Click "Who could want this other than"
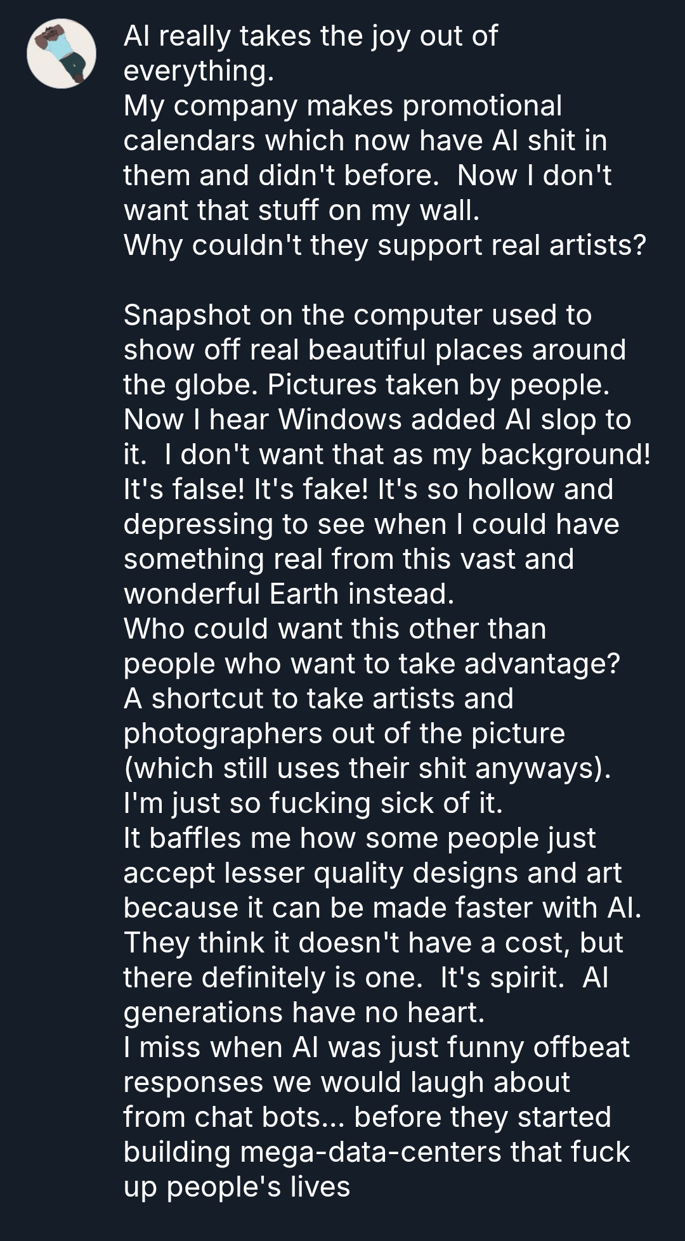Image resolution: width=685 pixels, height=1241 pixels. (334, 629)
